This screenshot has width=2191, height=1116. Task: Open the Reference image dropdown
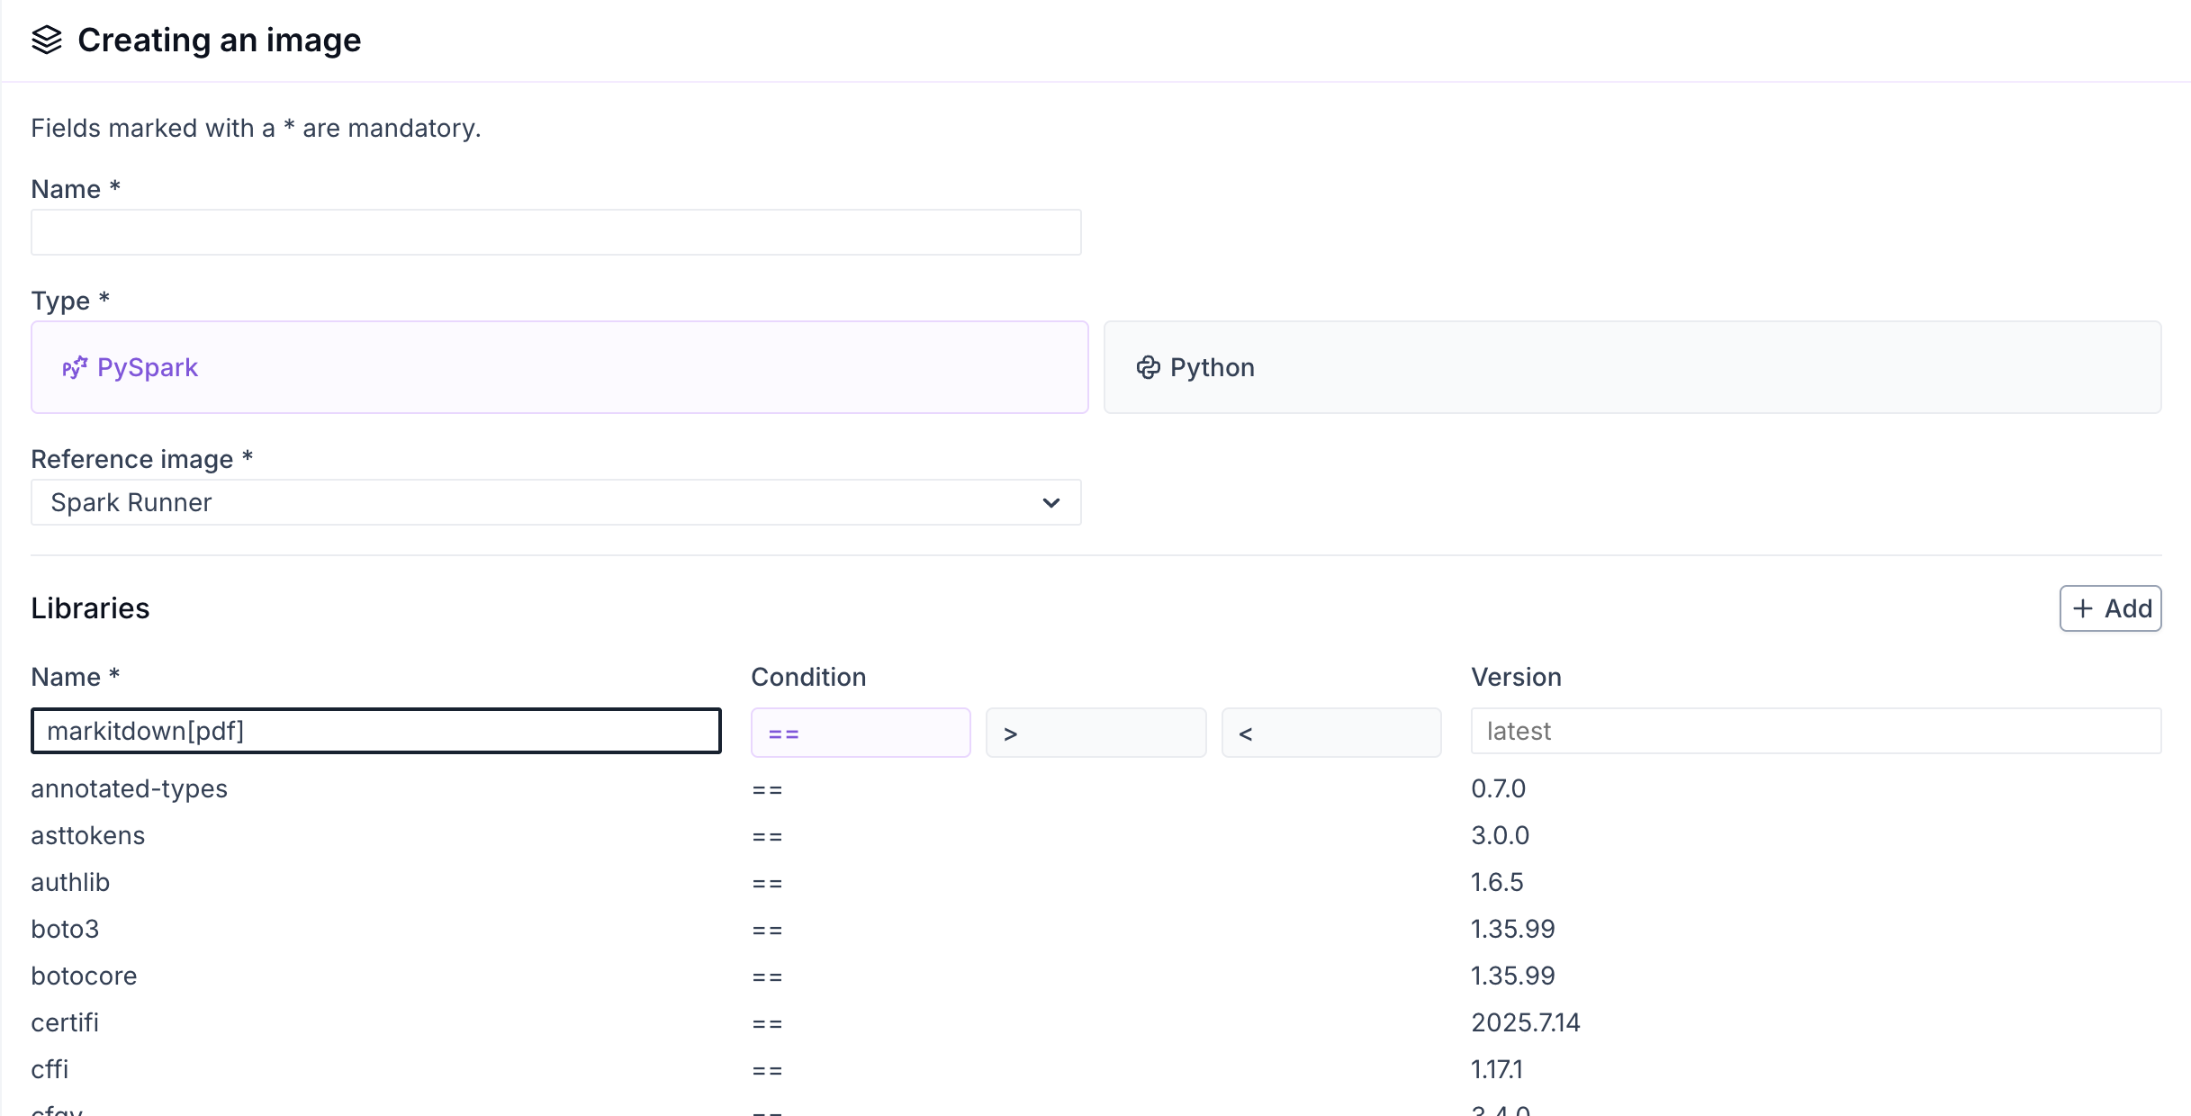[x=556, y=502]
